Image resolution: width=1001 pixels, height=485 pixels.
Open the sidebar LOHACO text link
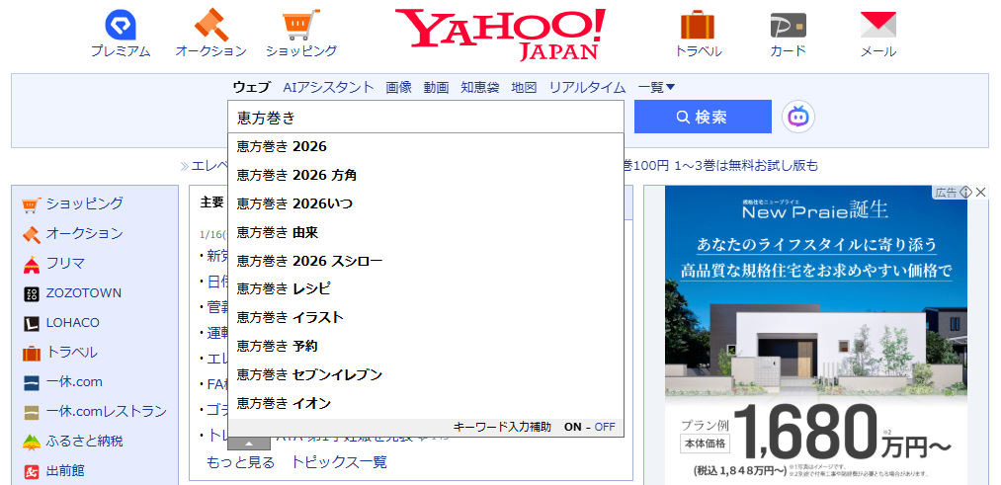click(73, 323)
